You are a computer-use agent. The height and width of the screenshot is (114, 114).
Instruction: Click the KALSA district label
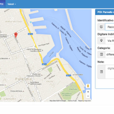pos(50,81)
